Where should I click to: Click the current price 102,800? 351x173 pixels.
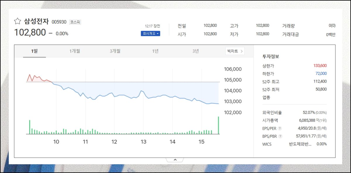pyautogui.click(x=30, y=32)
